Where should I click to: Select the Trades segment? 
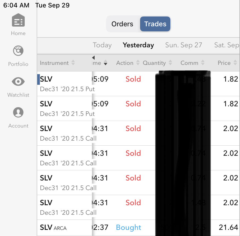coord(155,24)
